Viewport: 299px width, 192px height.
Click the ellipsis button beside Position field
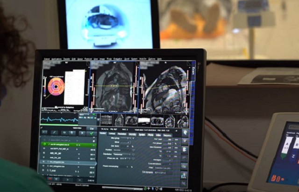(134, 150)
